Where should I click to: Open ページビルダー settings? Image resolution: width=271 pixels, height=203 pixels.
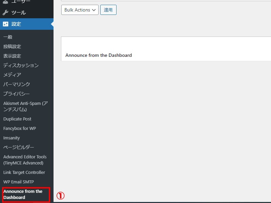point(19,148)
